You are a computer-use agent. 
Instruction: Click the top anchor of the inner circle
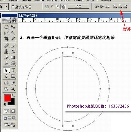click(68, 56)
